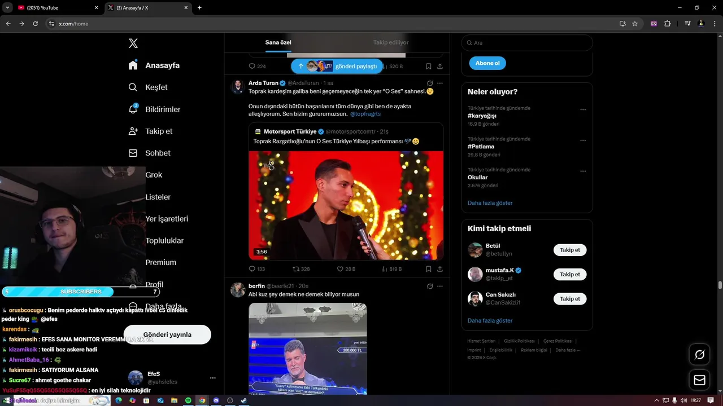This screenshot has height=406, width=723.
Task: Click Daha fazla göster under trends
Action: tap(490, 203)
